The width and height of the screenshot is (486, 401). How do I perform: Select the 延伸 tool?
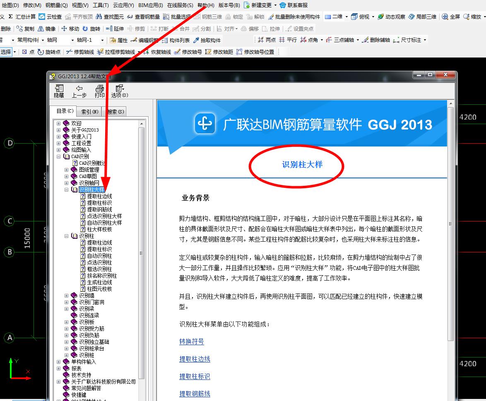coord(115,29)
